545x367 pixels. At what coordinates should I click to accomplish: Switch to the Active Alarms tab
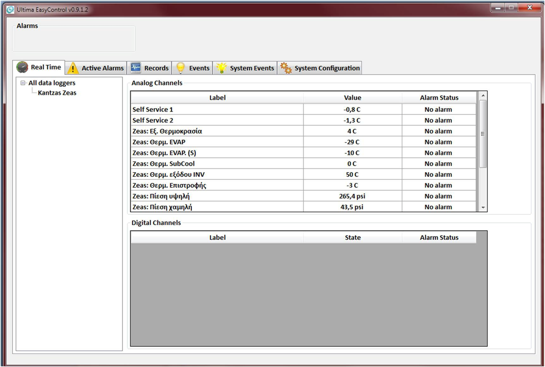click(x=102, y=68)
